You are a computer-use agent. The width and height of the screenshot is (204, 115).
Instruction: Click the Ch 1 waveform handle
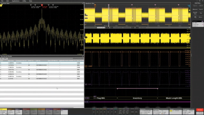tap(86, 37)
